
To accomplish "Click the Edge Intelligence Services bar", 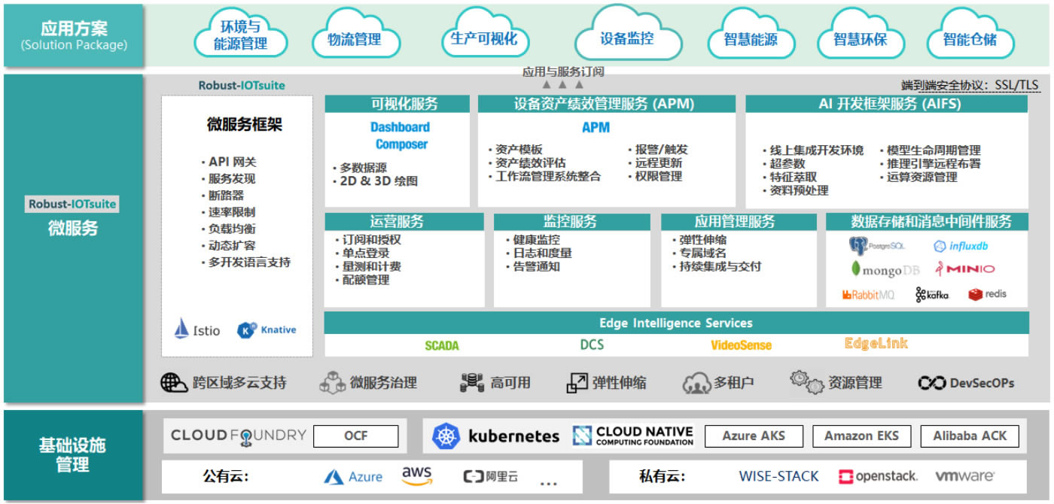I will pyautogui.click(x=676, y=323).
